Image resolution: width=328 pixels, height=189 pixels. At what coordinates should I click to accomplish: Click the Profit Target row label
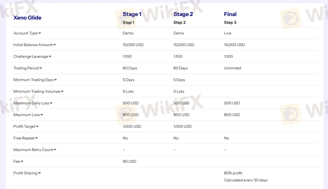point(24,126)
